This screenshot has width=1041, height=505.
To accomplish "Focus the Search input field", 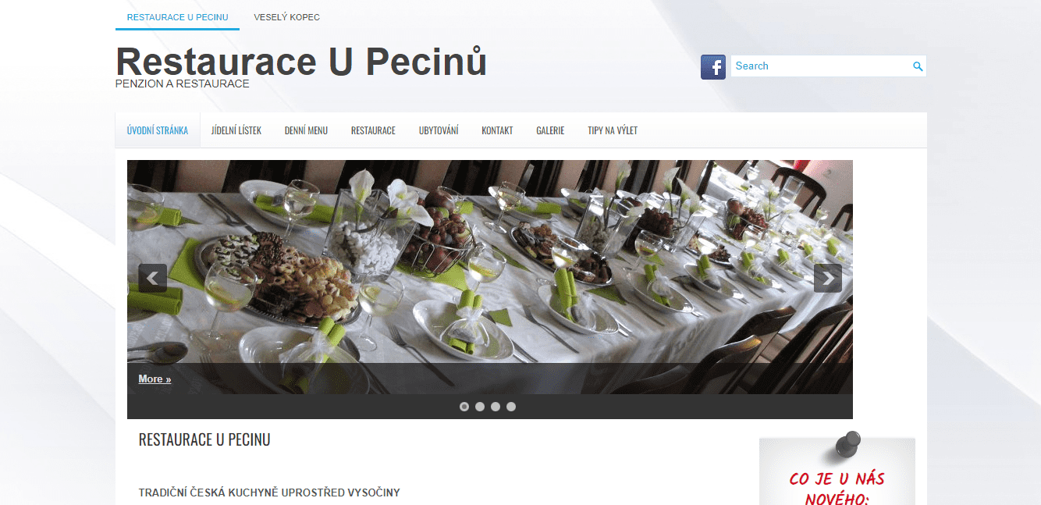I will pyautogui.click(x=822, y=66).
